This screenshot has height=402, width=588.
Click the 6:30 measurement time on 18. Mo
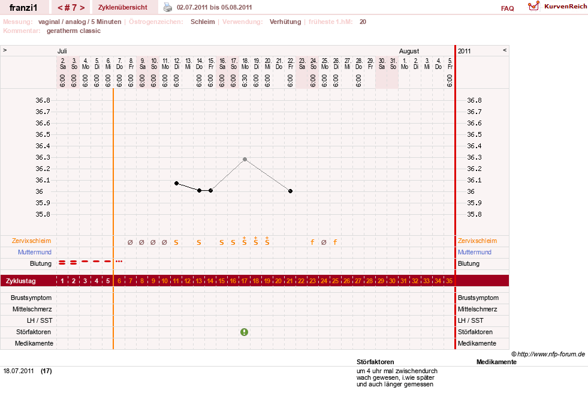point(245,80)
